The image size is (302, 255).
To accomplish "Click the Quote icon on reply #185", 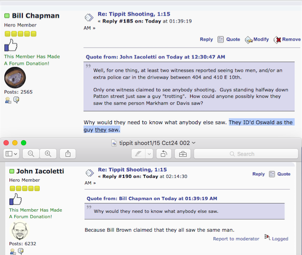I will tap(221, 39).
